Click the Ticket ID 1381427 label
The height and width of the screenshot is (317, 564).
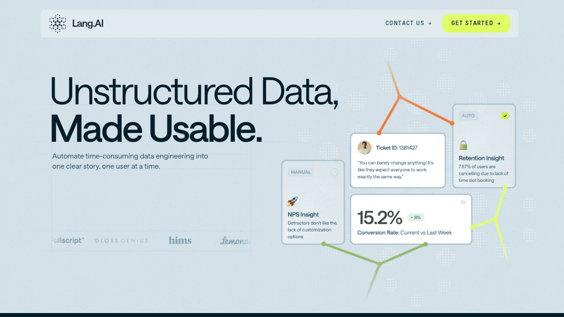tap(397, 148)
